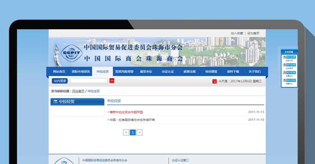Click 网站首页 in the breadcrumb

78,91
